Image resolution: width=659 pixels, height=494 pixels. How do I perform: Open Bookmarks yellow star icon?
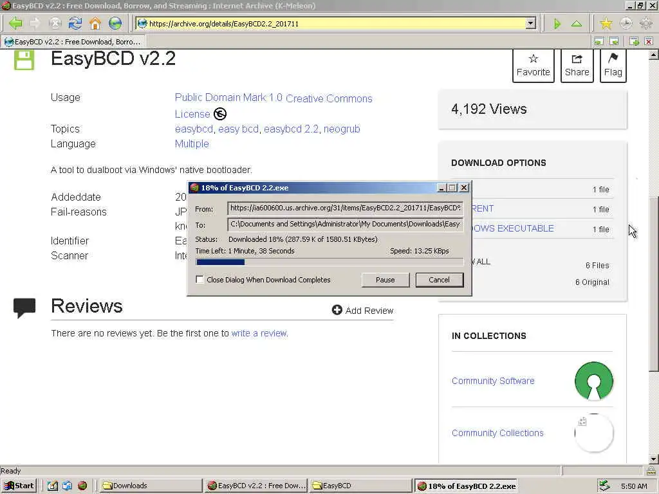[606, 24]
